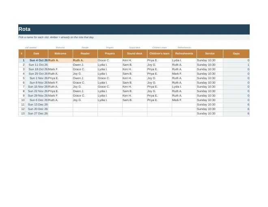
Task: Click the date cell Sun 4 Oct 26
Action: point(37,60)
